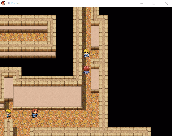
Task: Click the 'Of Rotten.' window title
Action: pos(14,3)
